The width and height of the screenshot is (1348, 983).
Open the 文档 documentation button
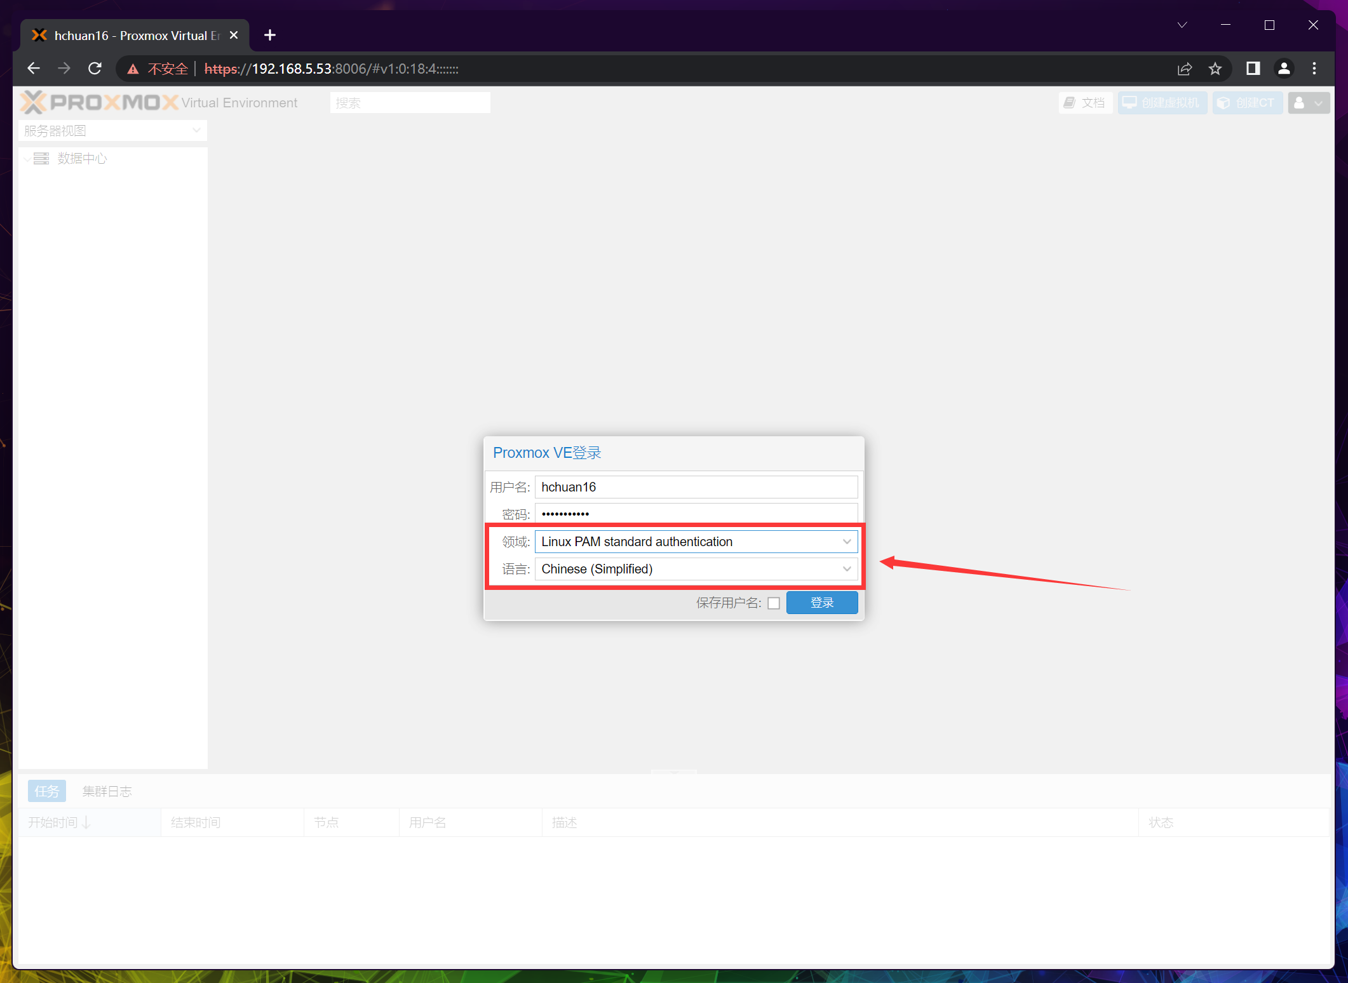[1085, 103]
